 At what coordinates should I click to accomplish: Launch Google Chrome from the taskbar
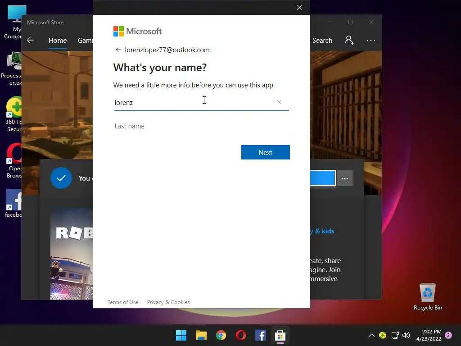click(x=221, y=335)
